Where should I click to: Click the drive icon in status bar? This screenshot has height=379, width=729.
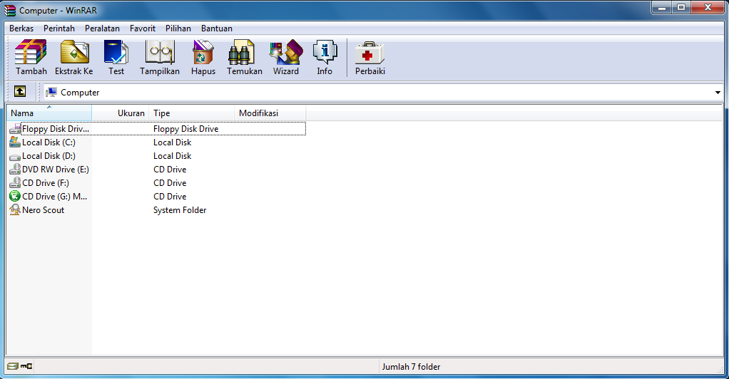pyautogui.click(x=13, y=366)
